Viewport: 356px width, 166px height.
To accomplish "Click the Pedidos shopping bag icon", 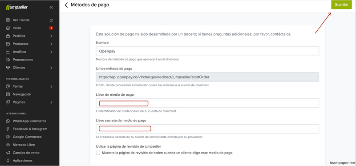I will 8,36.
